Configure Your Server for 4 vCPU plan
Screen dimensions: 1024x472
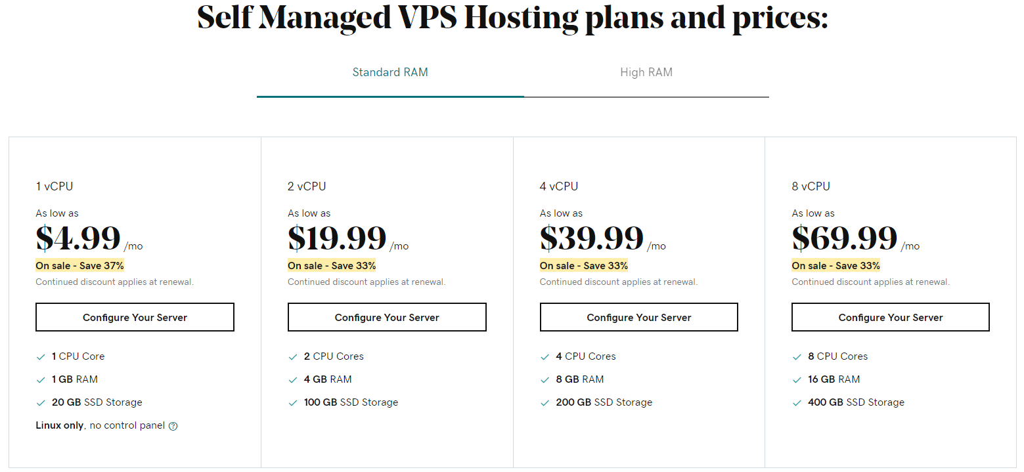pos(639,317)
